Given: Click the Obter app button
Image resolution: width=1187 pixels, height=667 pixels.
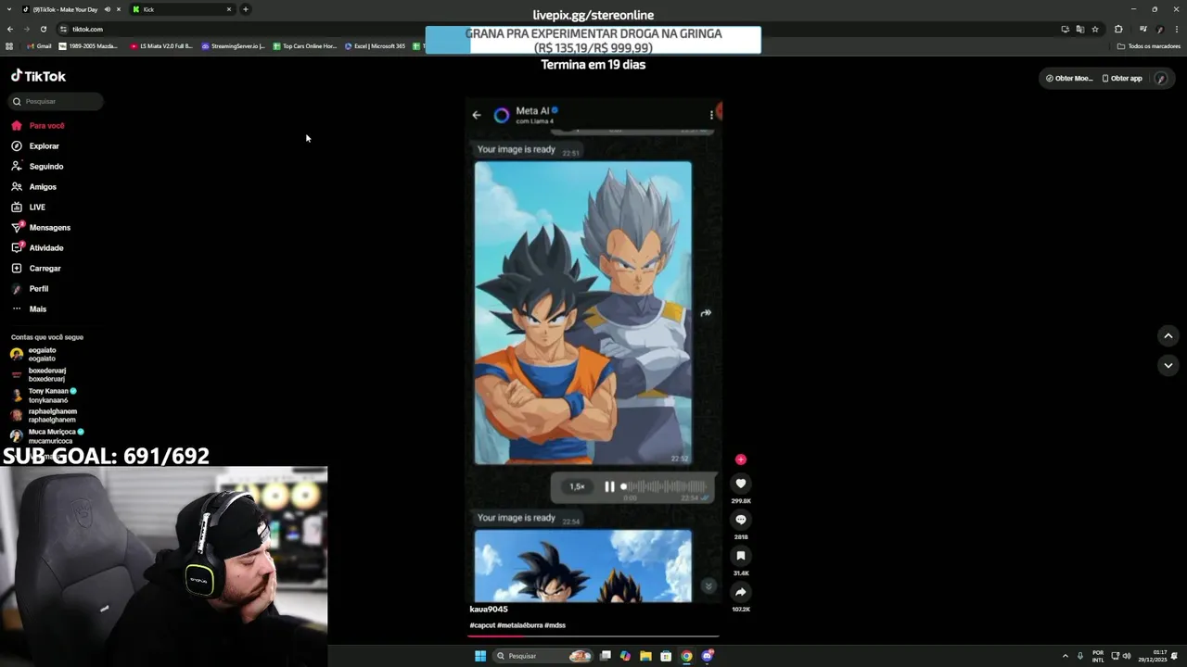Looking at the screenshot, I should pos(1122,79).
